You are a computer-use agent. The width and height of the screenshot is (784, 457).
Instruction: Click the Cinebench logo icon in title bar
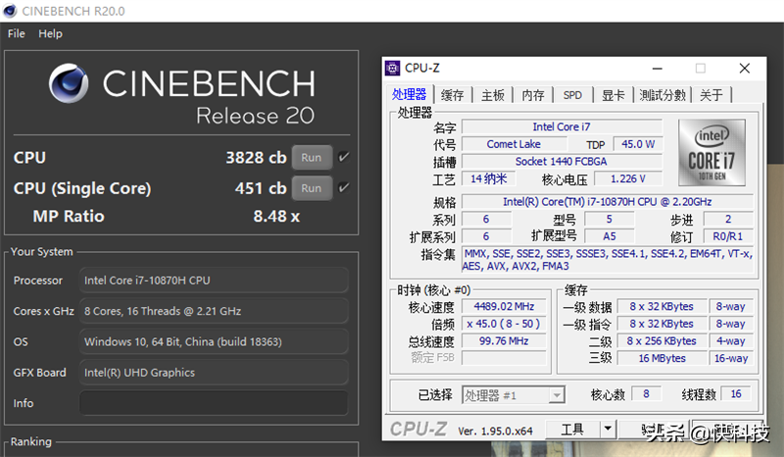(11, 11)
